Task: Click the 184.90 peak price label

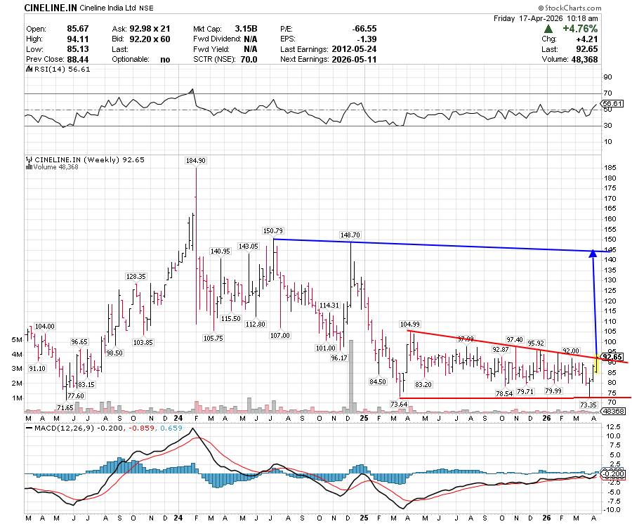Action: [x=195, y=160]
